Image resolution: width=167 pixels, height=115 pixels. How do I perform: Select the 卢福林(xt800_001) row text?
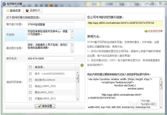[x=45, y=99]
